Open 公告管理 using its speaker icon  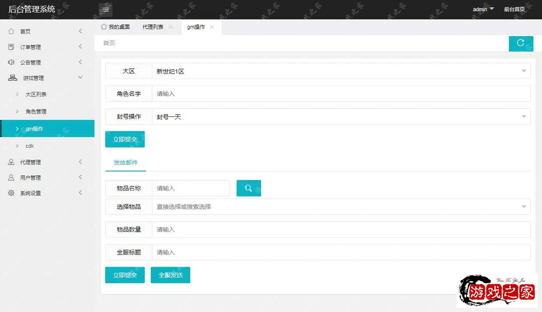pos(12,62)
